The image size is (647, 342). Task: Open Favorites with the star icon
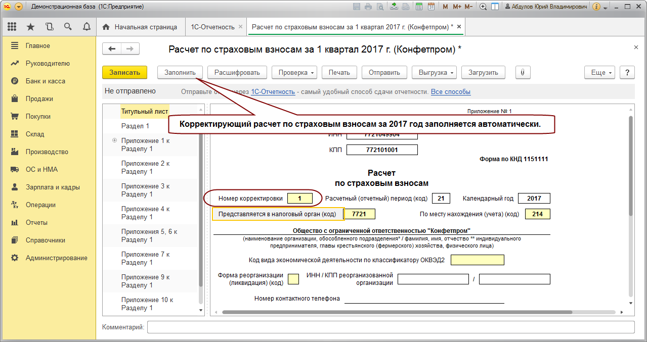[x=30, y=27]
